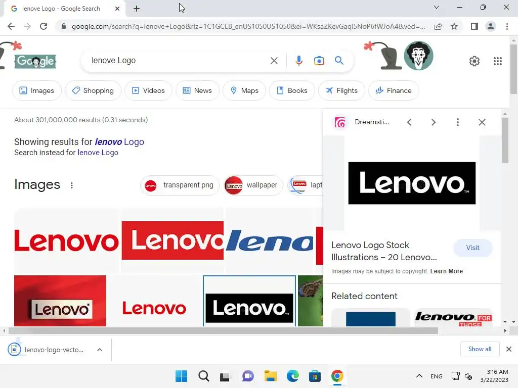Open preview panel more options
Screen dimensions: 518x388
point(457,122)
